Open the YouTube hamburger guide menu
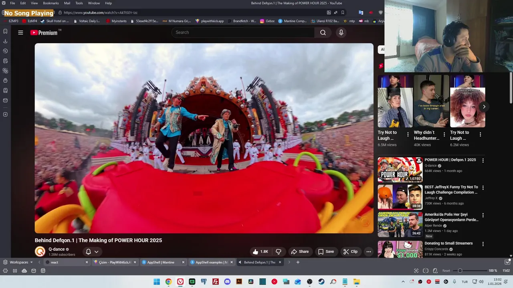 click(x=20, y=33)
